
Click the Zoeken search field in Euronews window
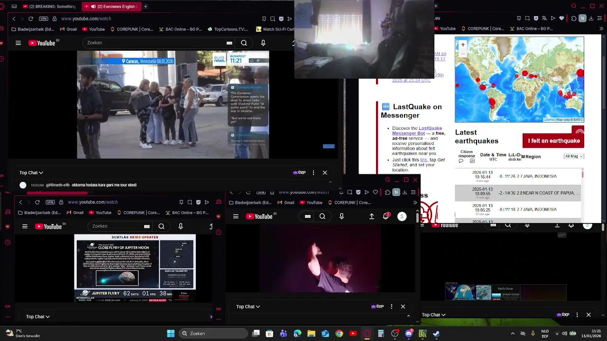coord(154,43)
